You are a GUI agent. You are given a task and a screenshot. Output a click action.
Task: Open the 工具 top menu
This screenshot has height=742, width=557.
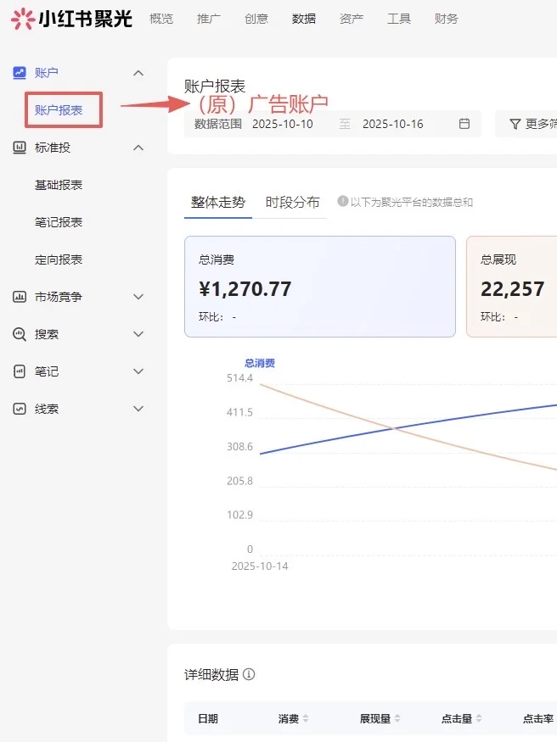399,19
